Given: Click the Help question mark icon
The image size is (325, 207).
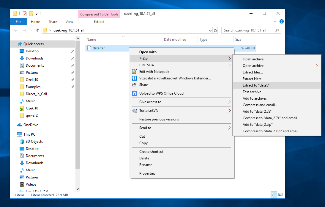Looking at the screenshot, I should 281,21.
